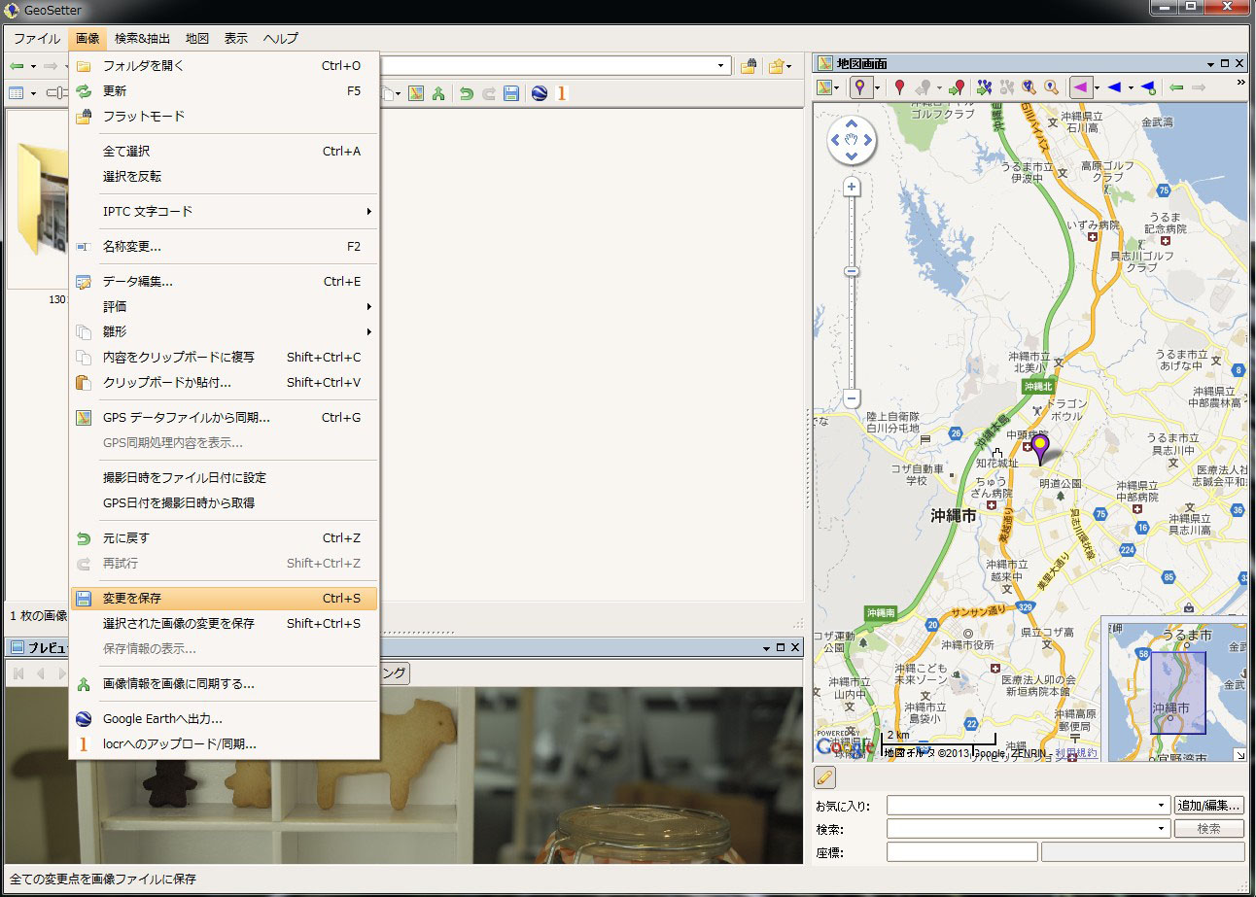Expand the magenta triangle dropdown arrow

[x=1096, y=88]
